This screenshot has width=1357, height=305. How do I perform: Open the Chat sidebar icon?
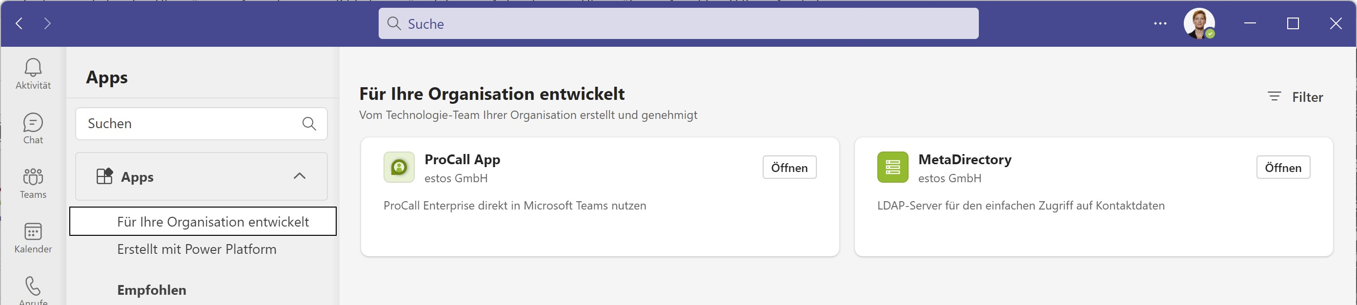(x=33, y=123)
